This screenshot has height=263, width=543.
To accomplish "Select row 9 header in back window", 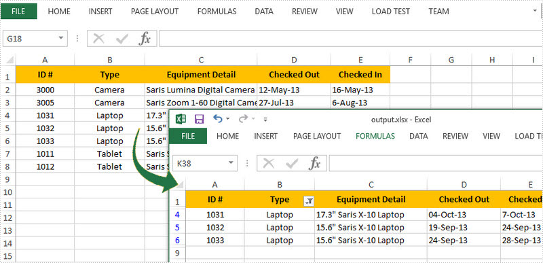I will click(8, 179).
